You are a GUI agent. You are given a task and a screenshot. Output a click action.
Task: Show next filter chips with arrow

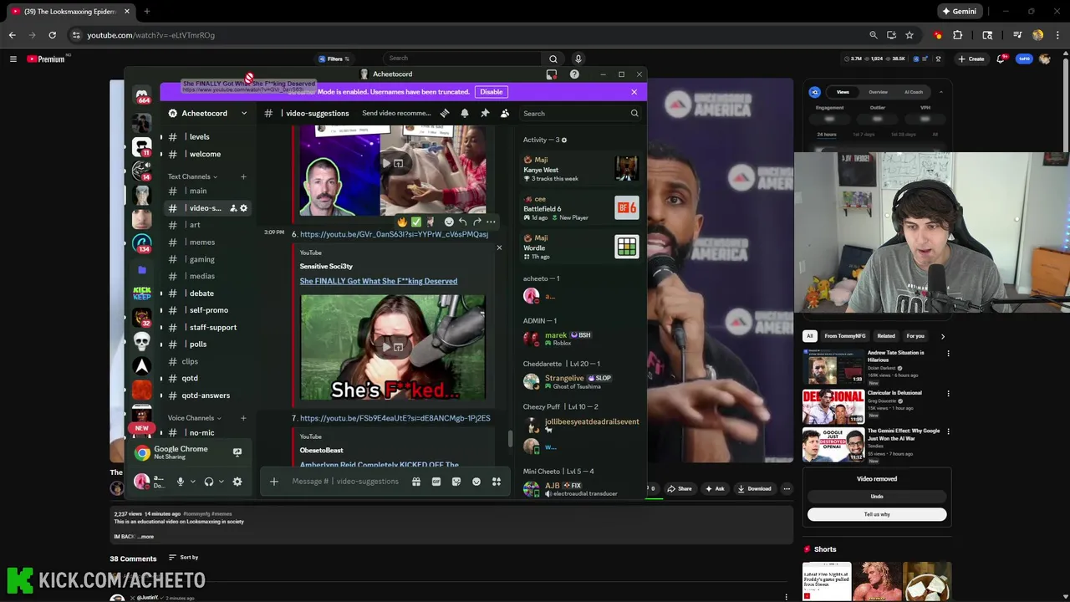point(942,336)
